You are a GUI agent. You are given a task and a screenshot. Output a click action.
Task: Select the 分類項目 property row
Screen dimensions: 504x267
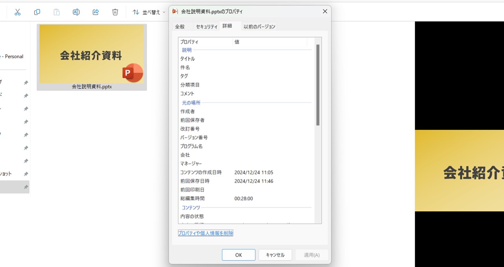(x=246, y=85)
